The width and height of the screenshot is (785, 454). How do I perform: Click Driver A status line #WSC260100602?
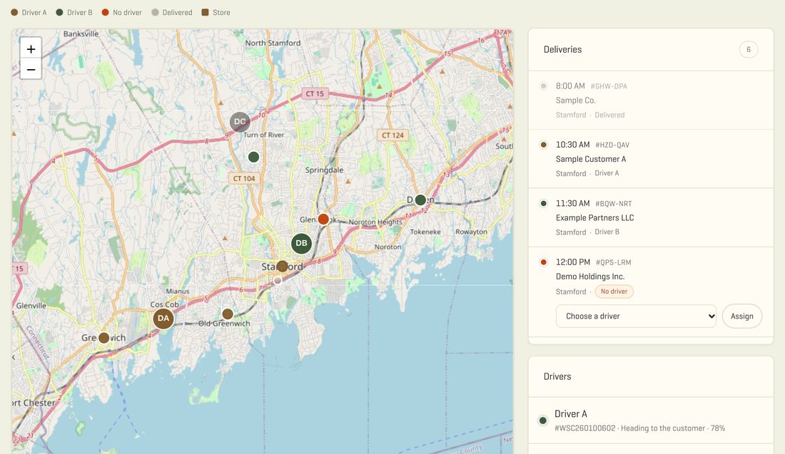click(640, 428)
